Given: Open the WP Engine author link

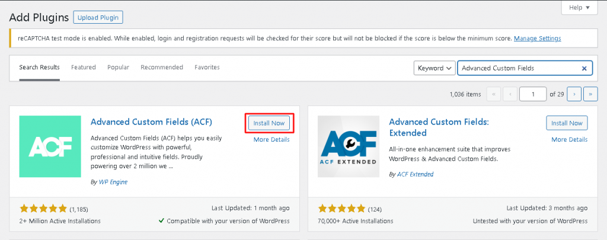Looking at the screenshot, I should (x=113, y=182).
